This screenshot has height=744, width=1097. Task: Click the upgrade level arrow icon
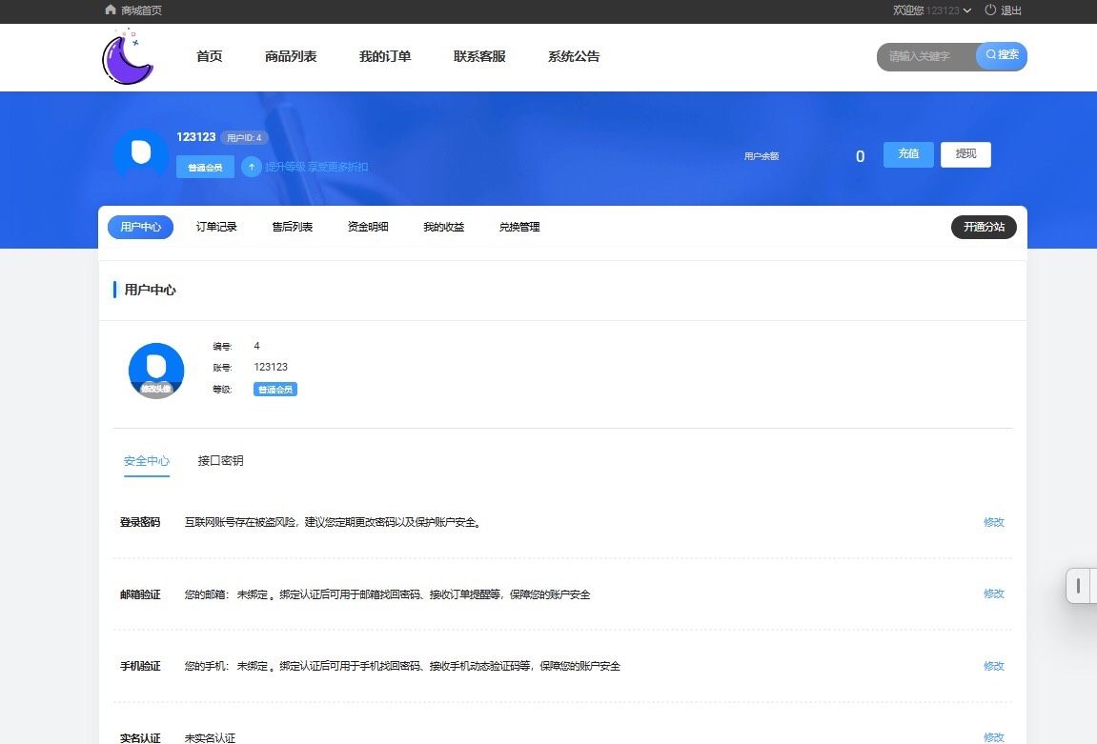[251, 167]
